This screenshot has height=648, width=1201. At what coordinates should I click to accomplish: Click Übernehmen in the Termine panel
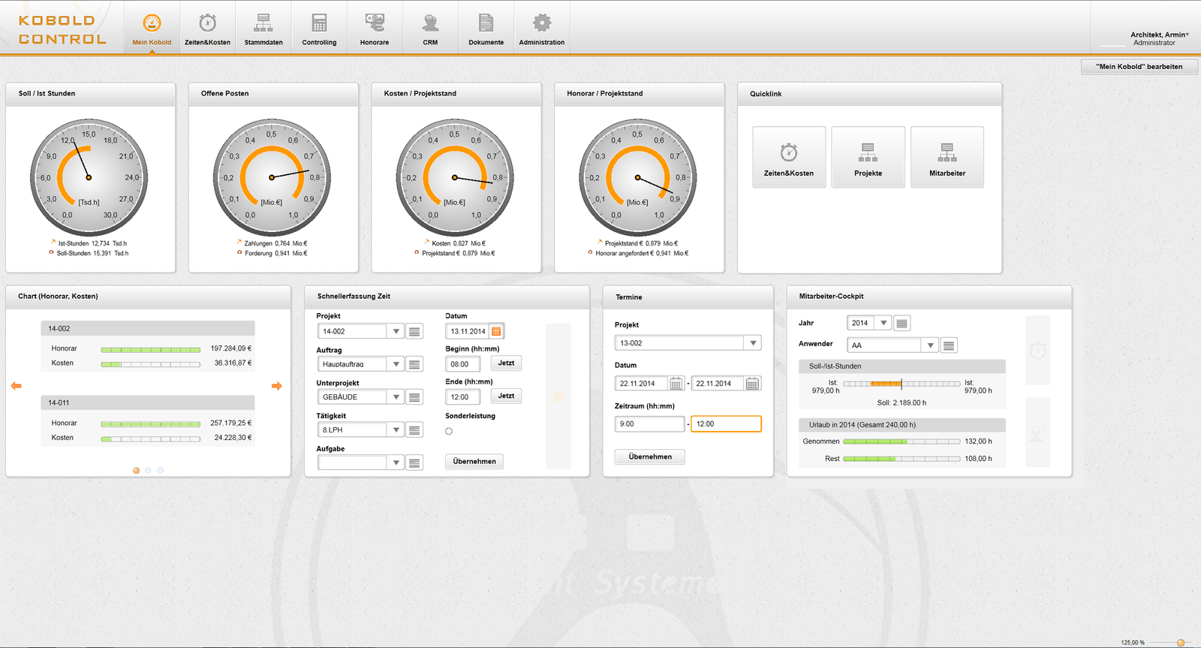pyautogui.click(x=650, y=457)
